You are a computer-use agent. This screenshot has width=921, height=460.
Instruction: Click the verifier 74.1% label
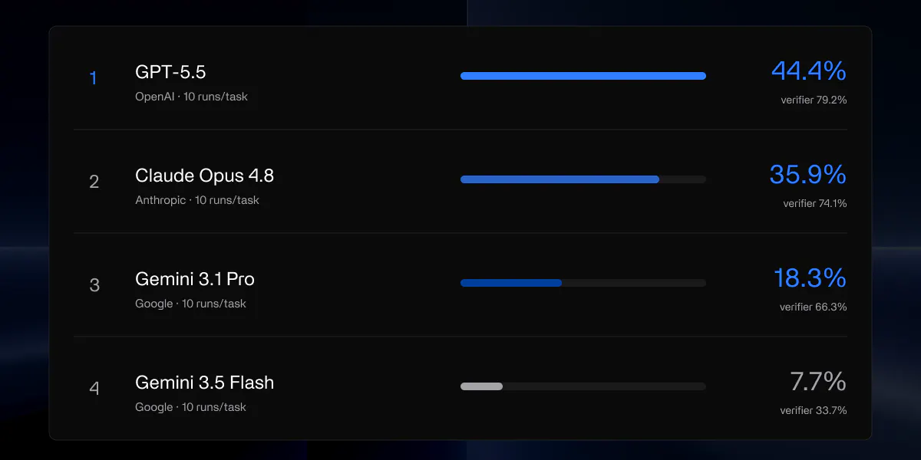815,203
